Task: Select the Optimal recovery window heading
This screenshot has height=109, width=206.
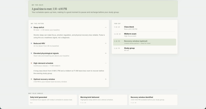Action: point(44,79)
